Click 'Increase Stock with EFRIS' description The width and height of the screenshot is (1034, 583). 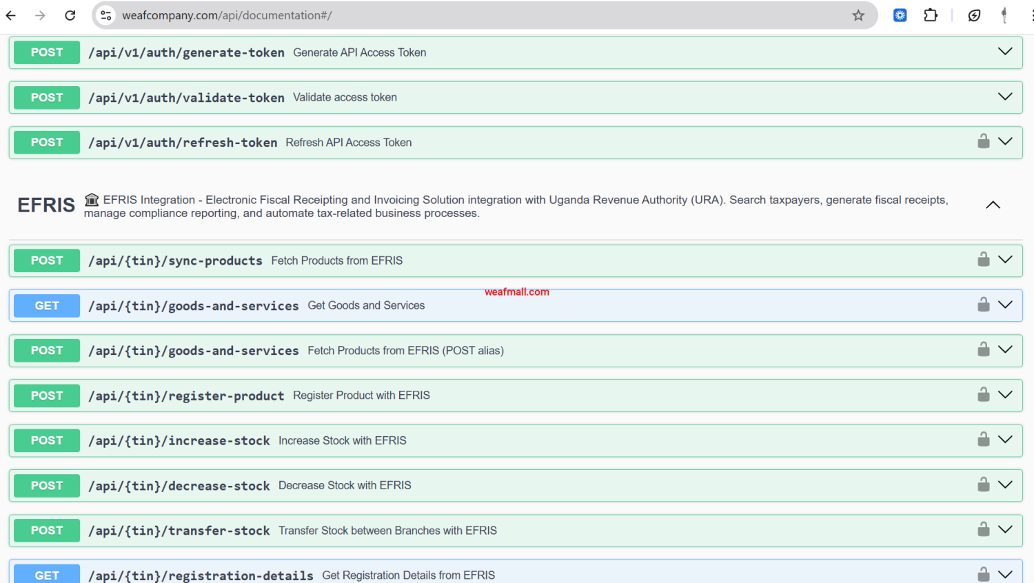pyautogui.click(x=343, y=440)
